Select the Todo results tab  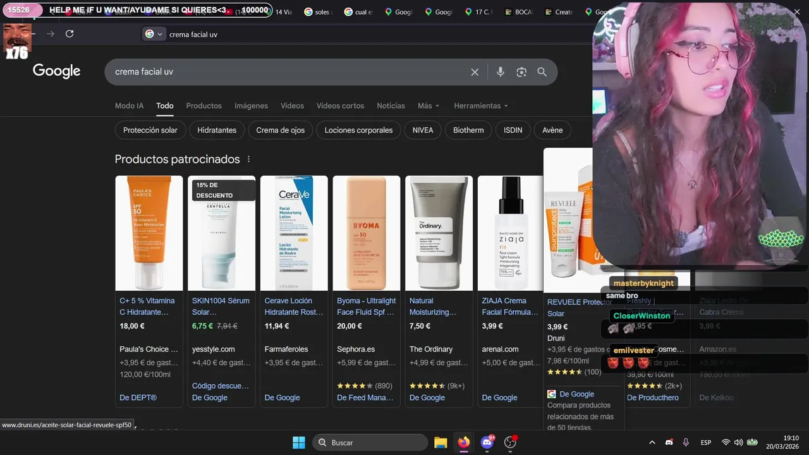(x=165, y=106)
